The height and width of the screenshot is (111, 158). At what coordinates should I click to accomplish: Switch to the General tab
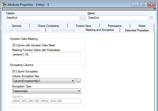point(16,26)
